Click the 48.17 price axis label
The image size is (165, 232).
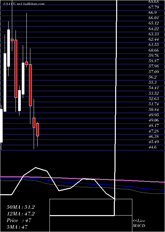click(x=154, y=126)
